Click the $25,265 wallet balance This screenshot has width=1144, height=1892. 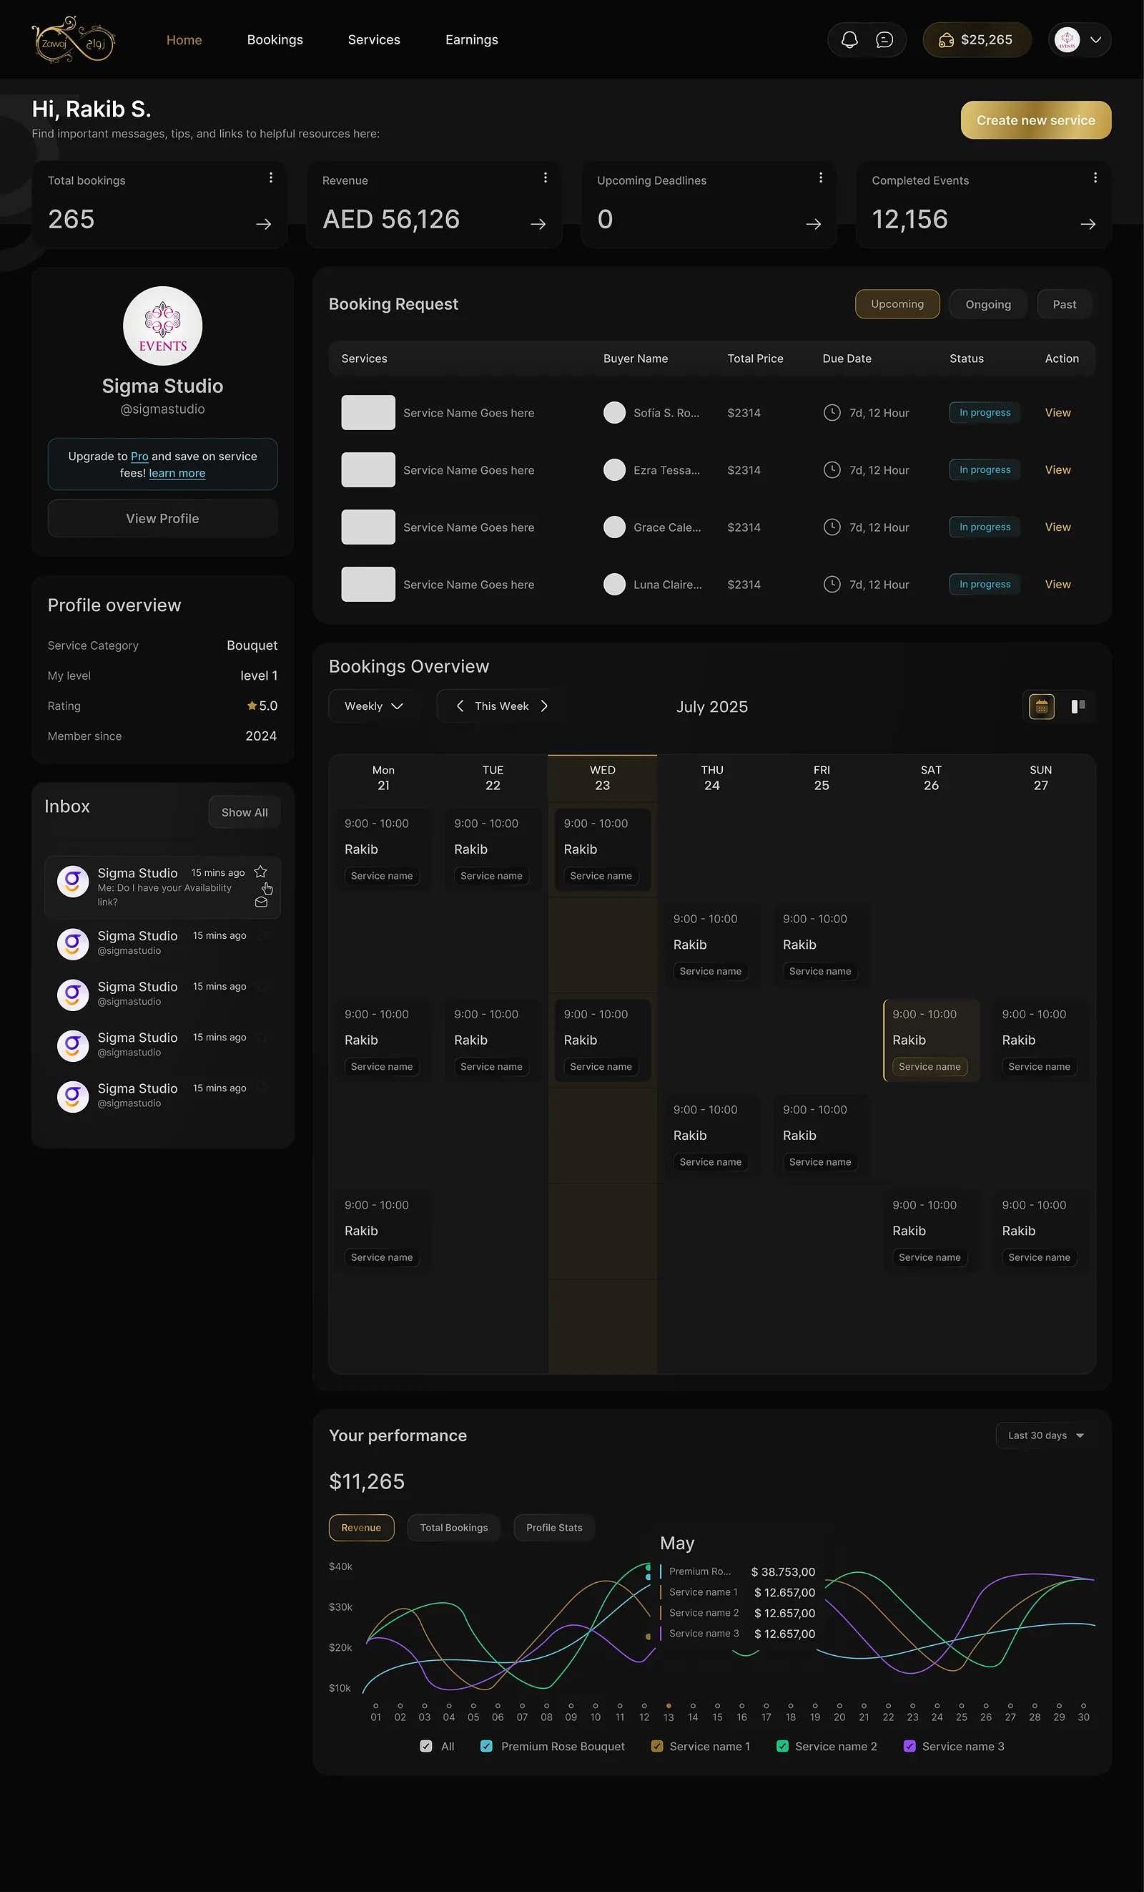click(977, 40)
